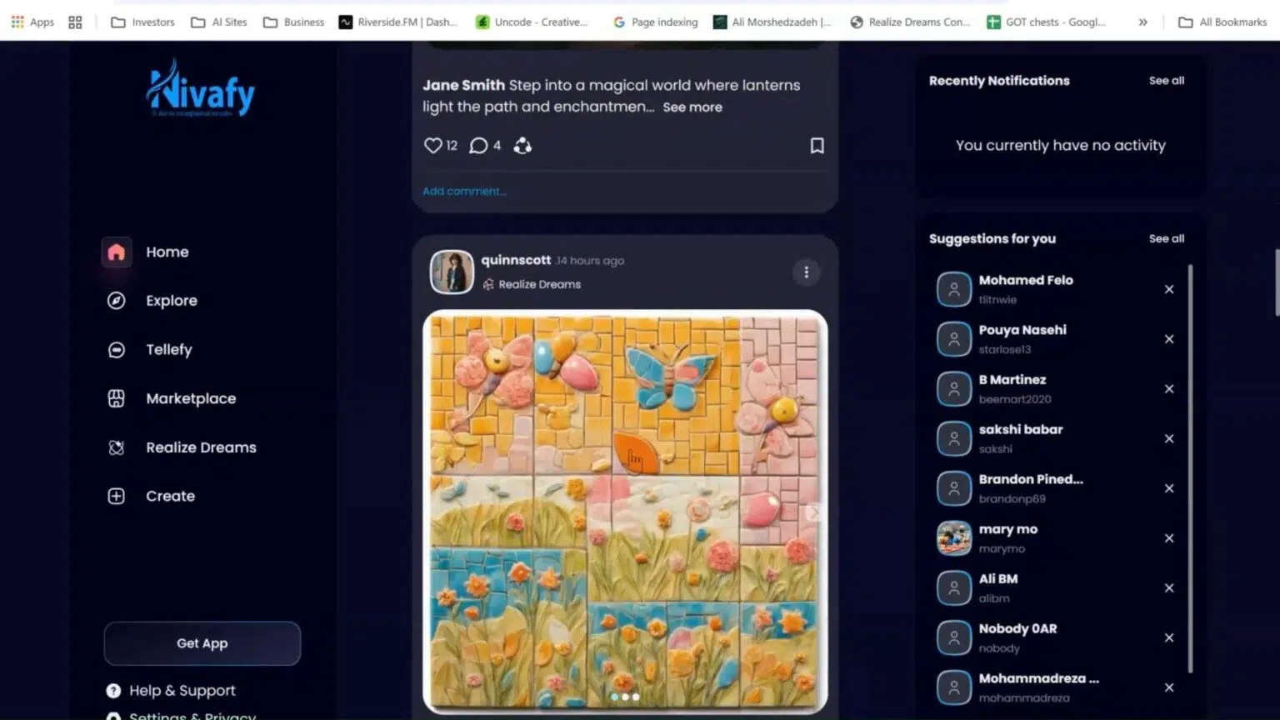Dismiss Ali BM suggestion

tap(1169, 588)
